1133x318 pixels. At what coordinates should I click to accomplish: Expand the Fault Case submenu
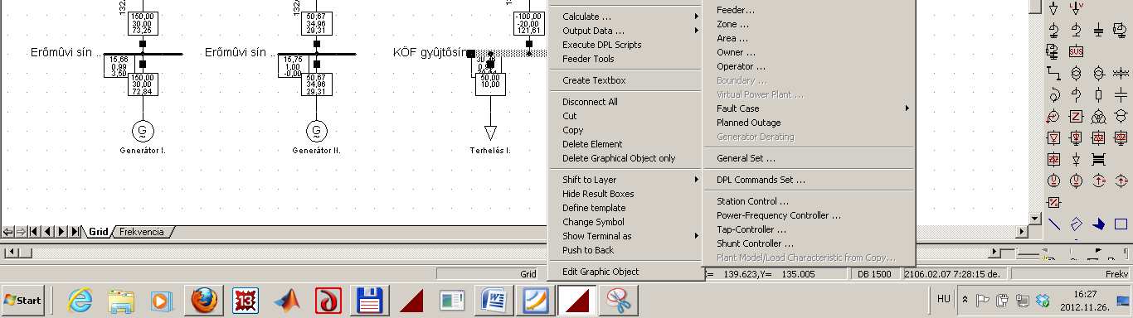[x=810, y=108]
